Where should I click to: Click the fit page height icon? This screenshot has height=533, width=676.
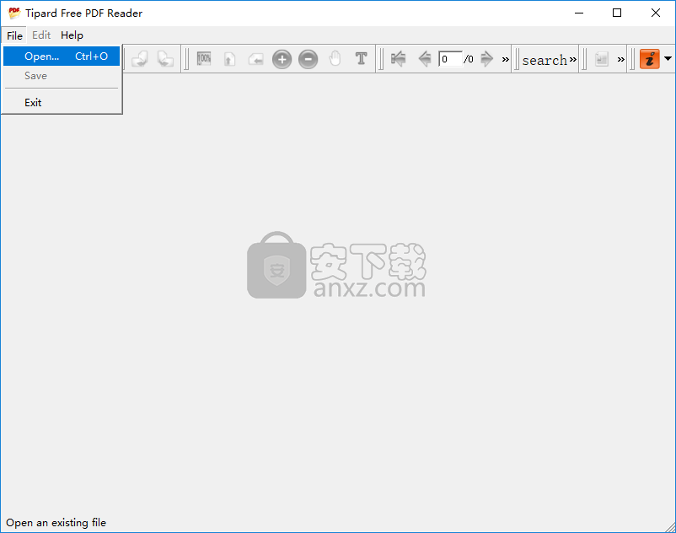click(229, 59)
